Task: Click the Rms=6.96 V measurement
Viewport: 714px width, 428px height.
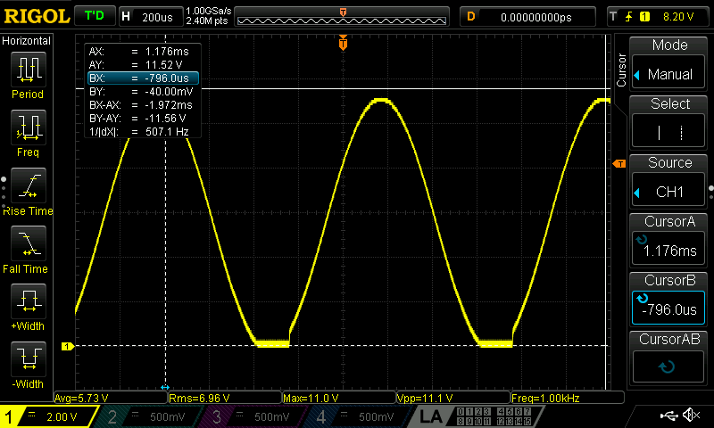Action: coord(225,398)
